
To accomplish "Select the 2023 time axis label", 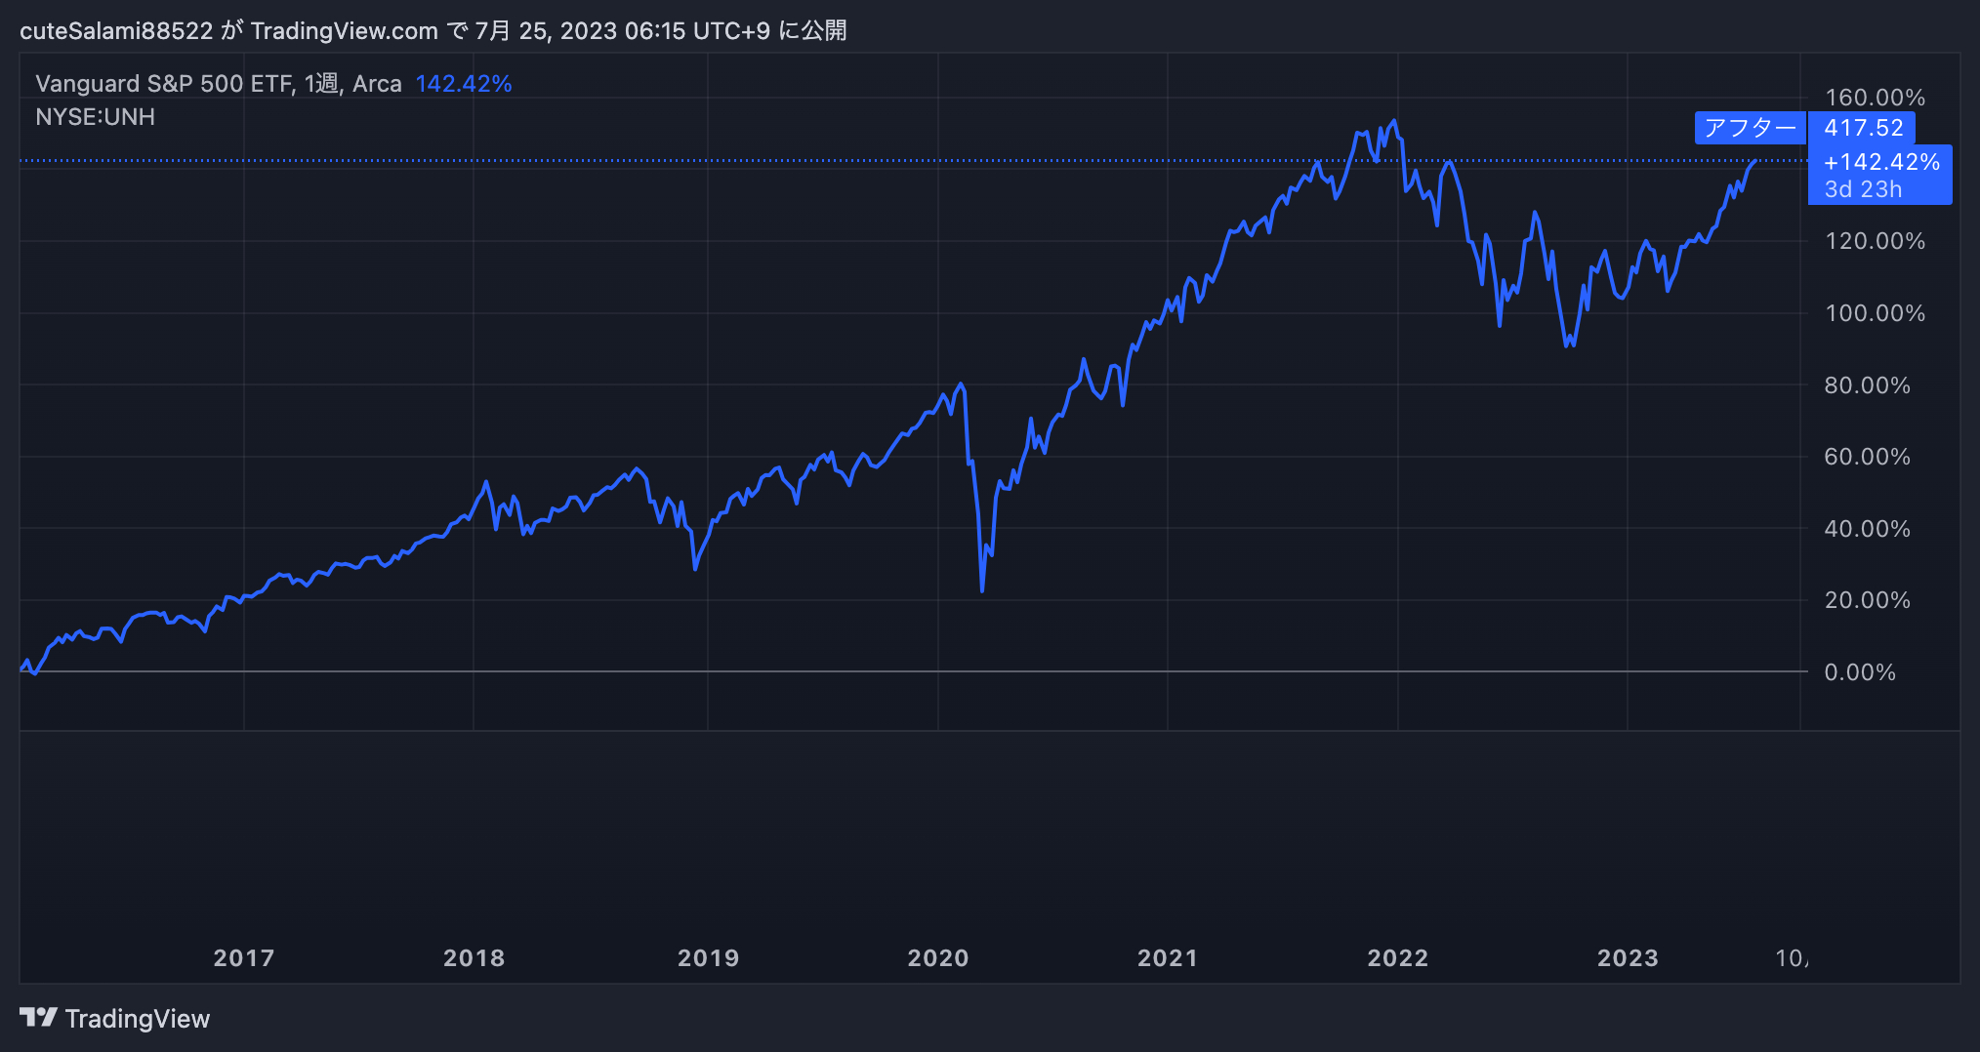I will point(1628,958).
